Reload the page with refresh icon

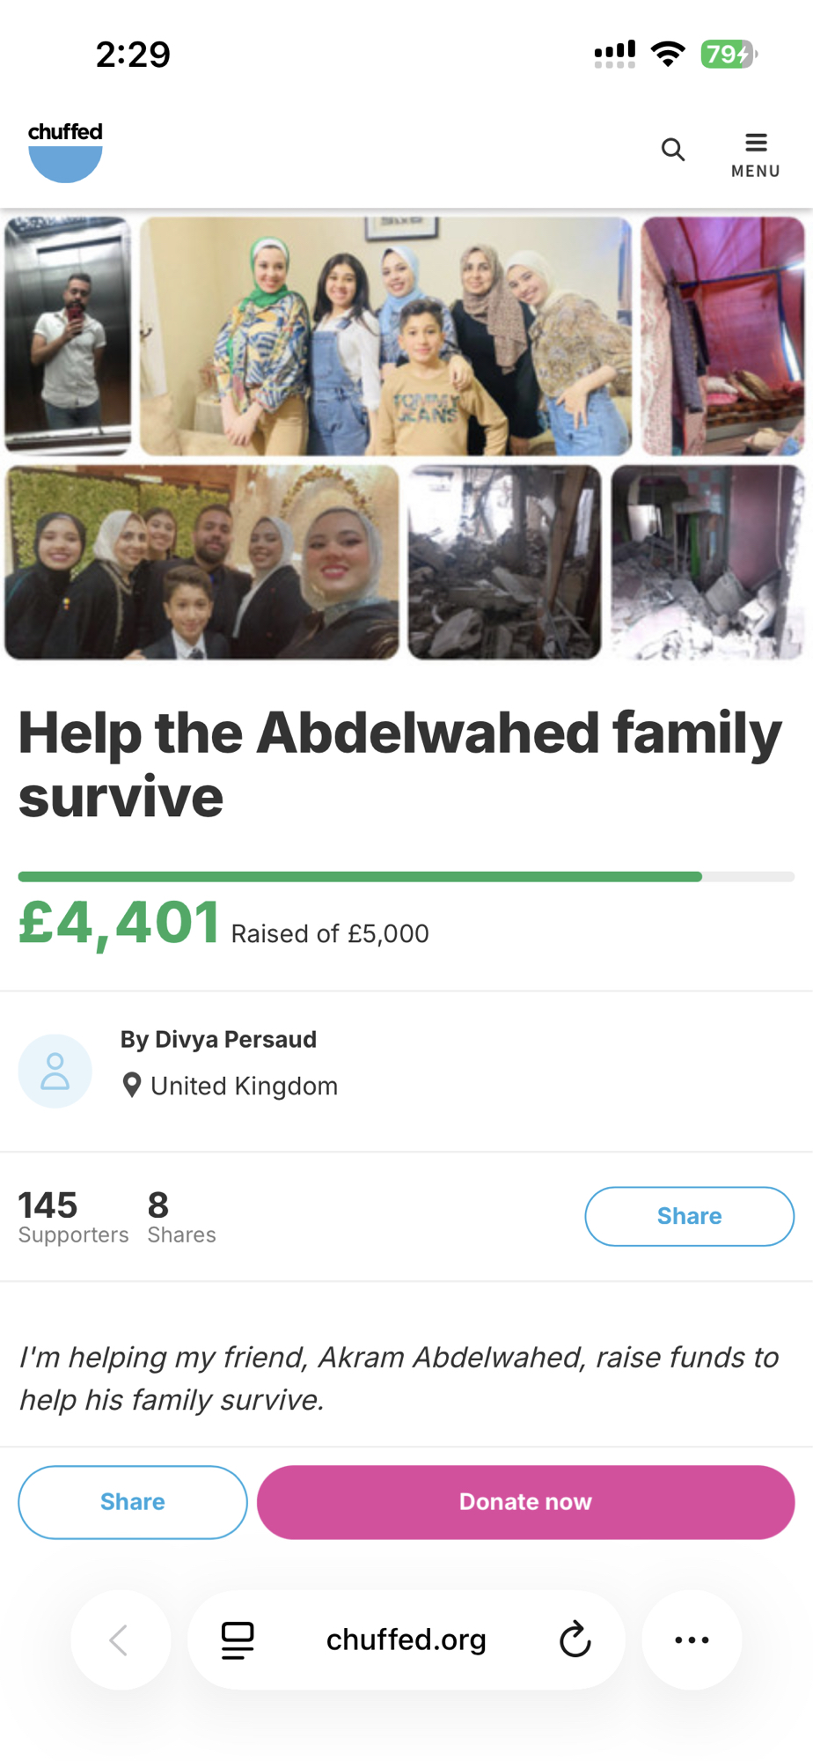[x=575, y=1639]
